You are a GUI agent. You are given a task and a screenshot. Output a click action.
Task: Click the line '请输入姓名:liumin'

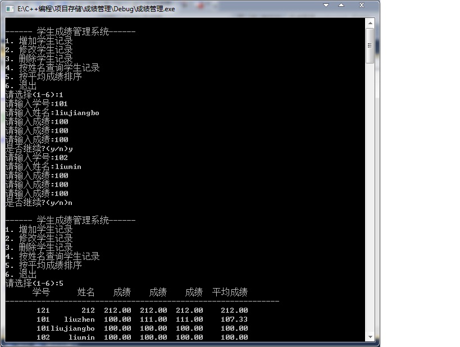[43, 167]
